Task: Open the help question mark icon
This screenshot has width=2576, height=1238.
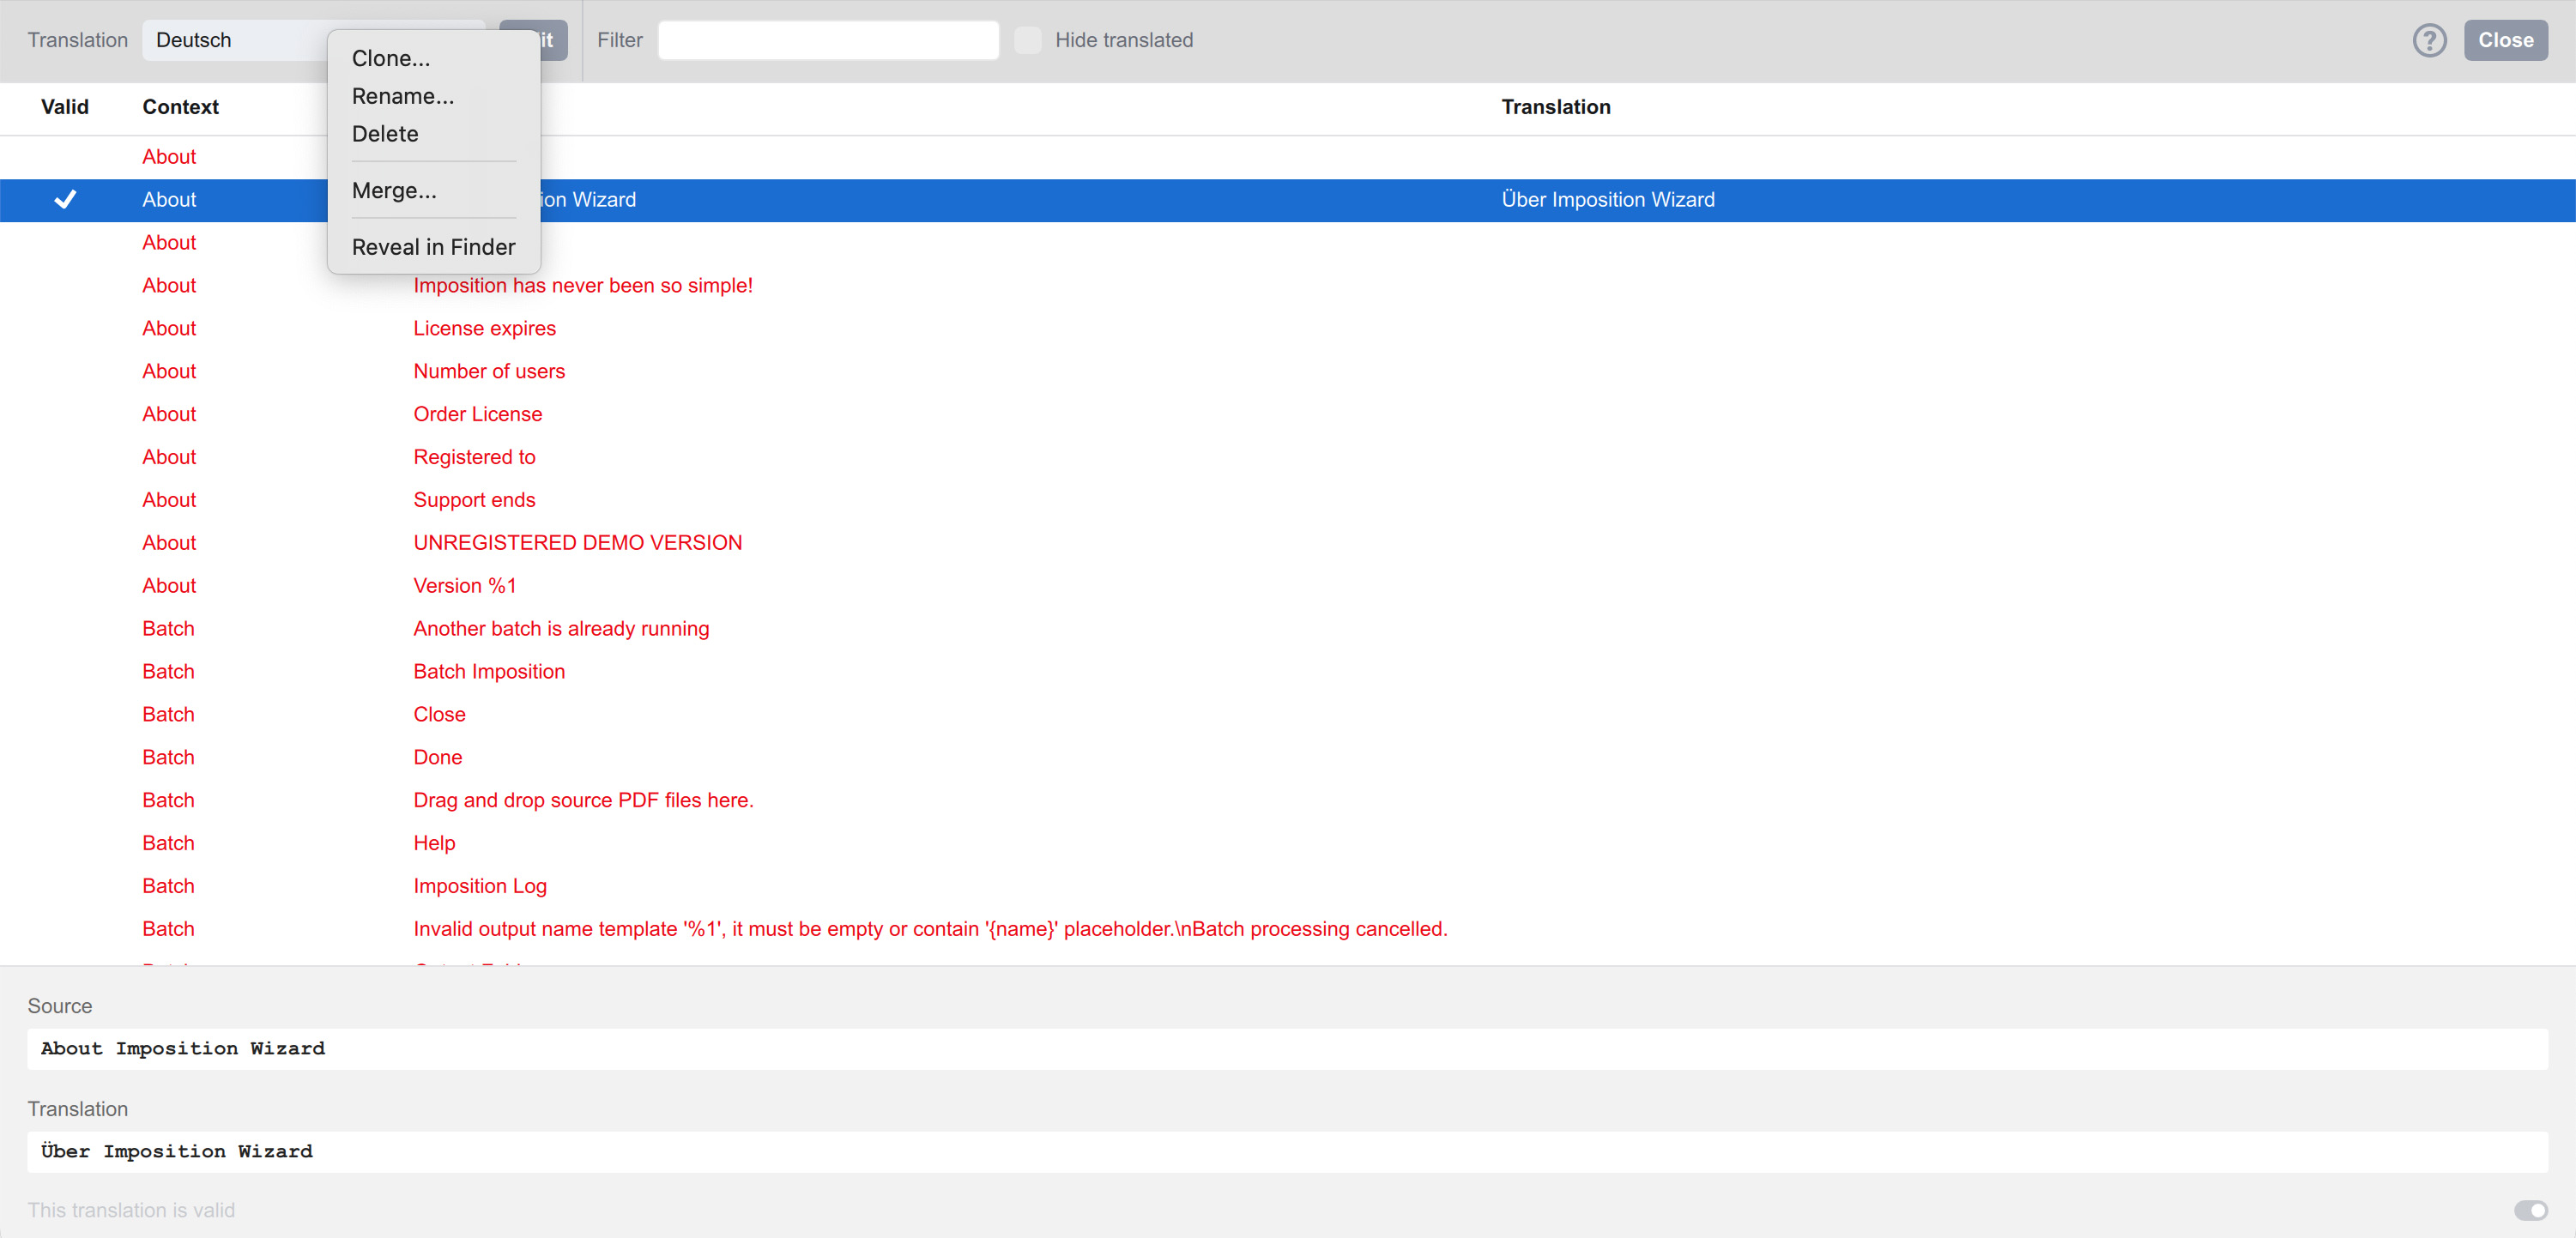Action: [2429, 40]
